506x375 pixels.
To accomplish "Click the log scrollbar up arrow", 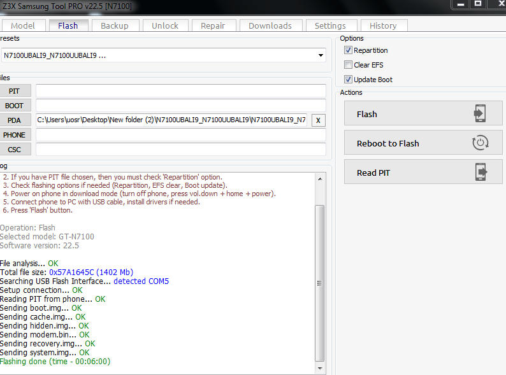I will click(x=320, y=179).
